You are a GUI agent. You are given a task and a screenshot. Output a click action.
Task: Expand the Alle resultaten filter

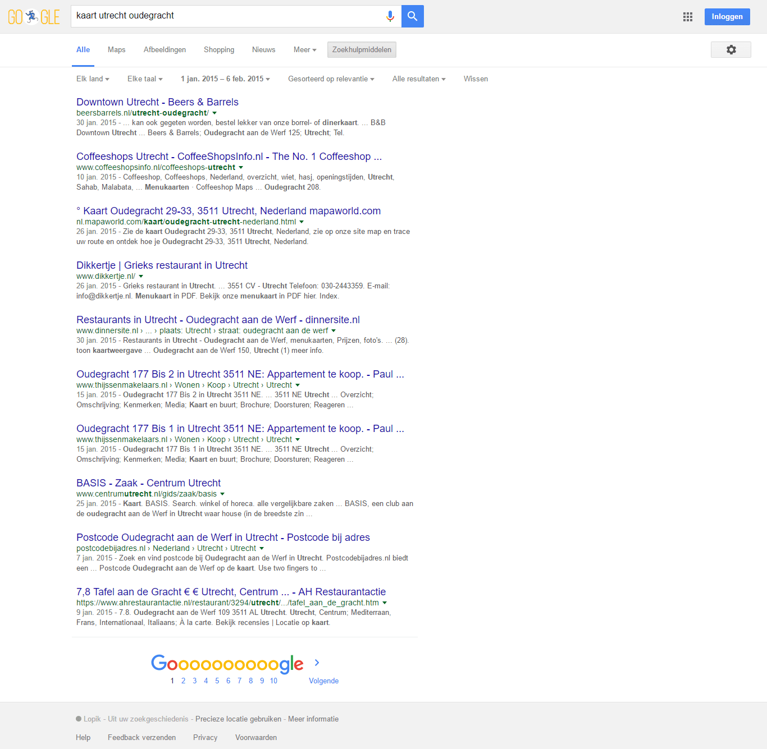(419, 79)
